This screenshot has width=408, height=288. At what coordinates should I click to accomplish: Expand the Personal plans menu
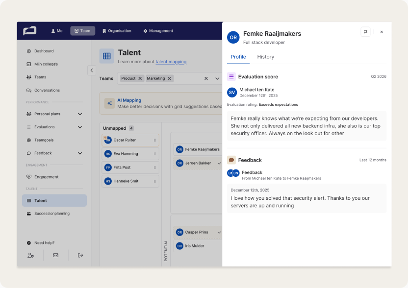80,114
